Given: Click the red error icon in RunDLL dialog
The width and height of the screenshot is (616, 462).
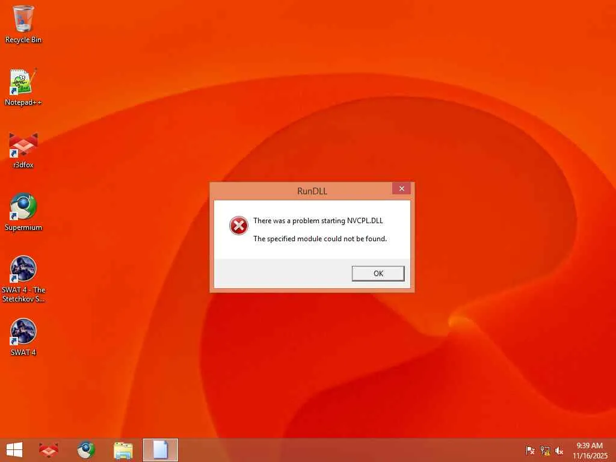Looking at the screenshot, I should pyautogui.click(x=238, y=226).
